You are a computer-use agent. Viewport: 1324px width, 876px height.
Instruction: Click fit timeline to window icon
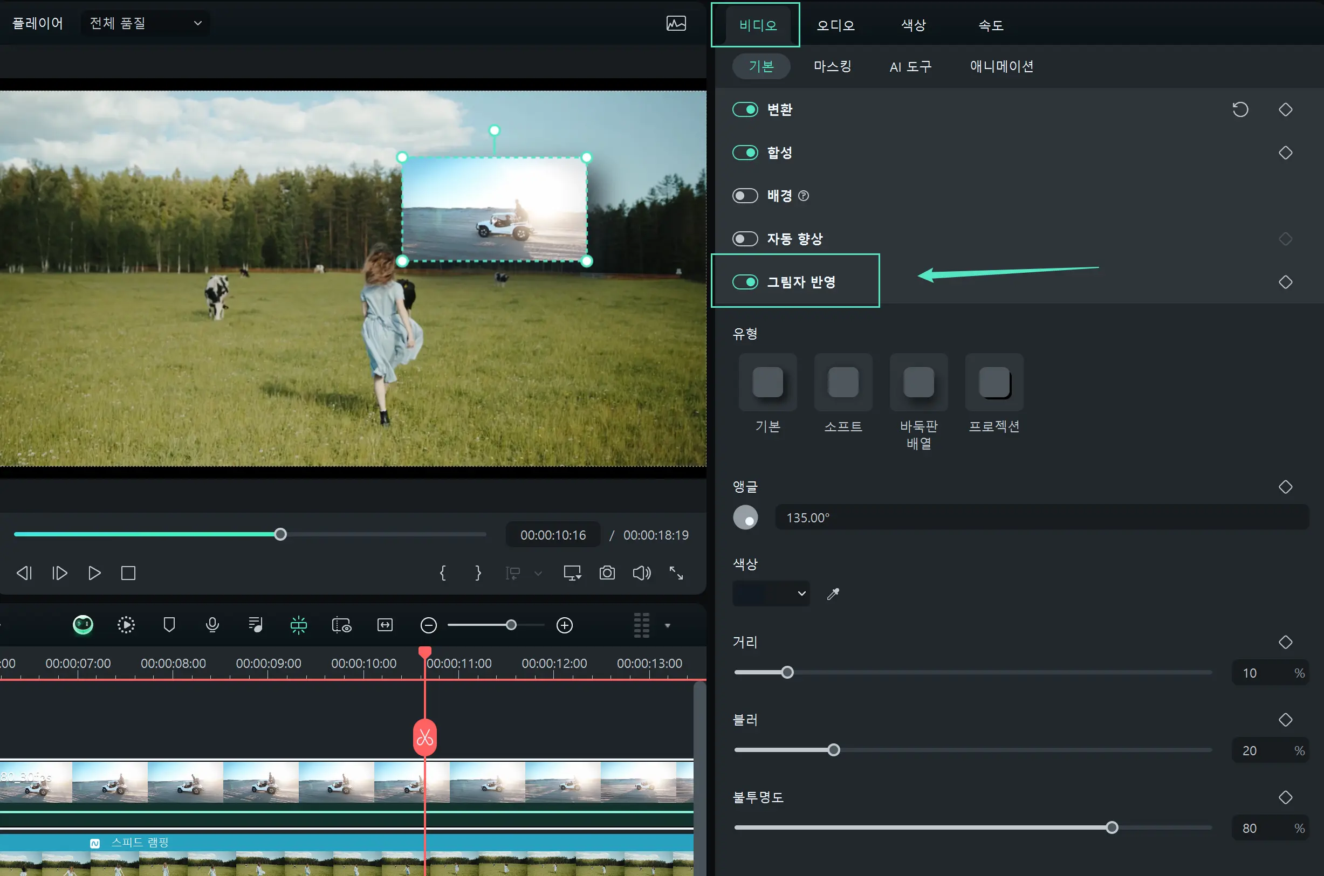(x=385, y=625)
